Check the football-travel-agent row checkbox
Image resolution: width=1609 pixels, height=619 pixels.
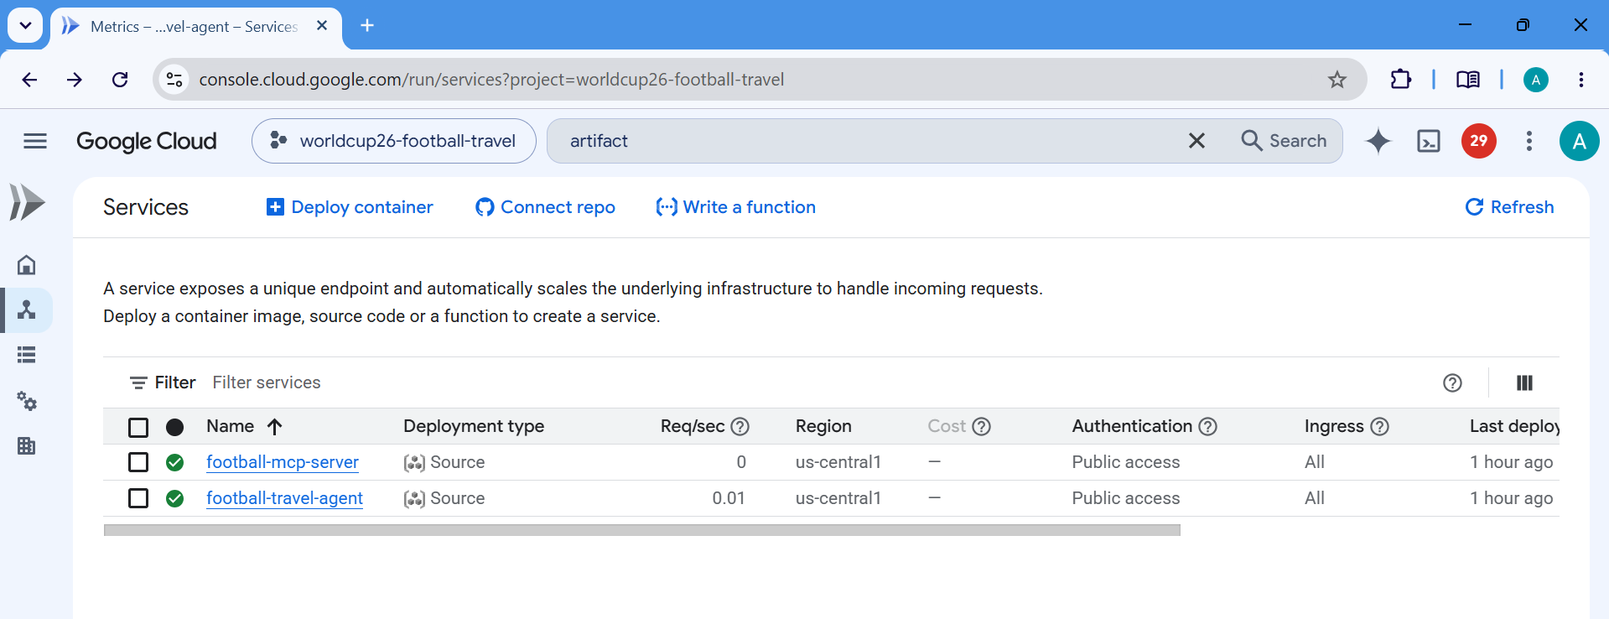tap(138, 498)
